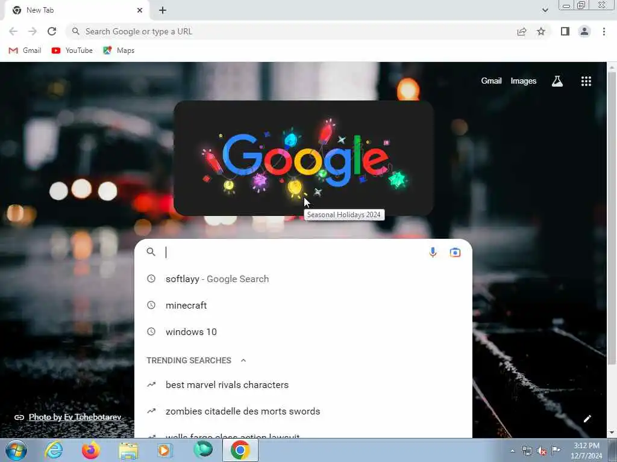This screenshot has height=462, width=617.
Task: Open the Gmail bookmark
Action: pos(25,51)
